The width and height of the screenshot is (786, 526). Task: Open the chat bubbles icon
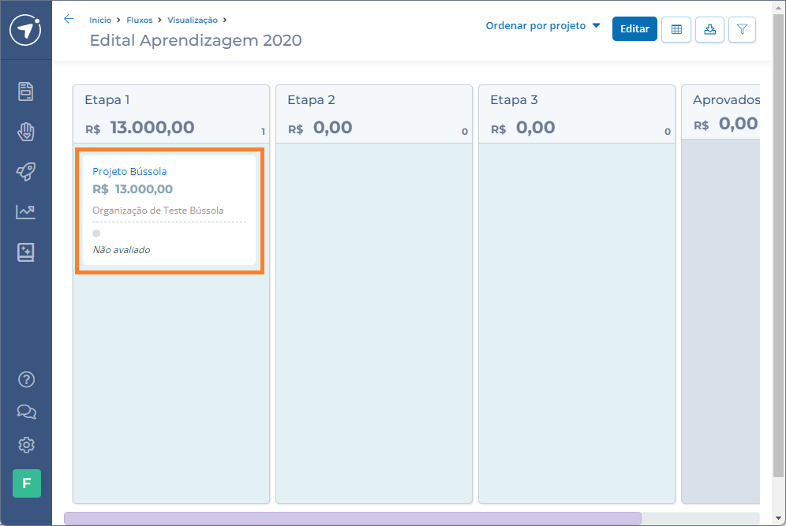(x=26, y=412)
